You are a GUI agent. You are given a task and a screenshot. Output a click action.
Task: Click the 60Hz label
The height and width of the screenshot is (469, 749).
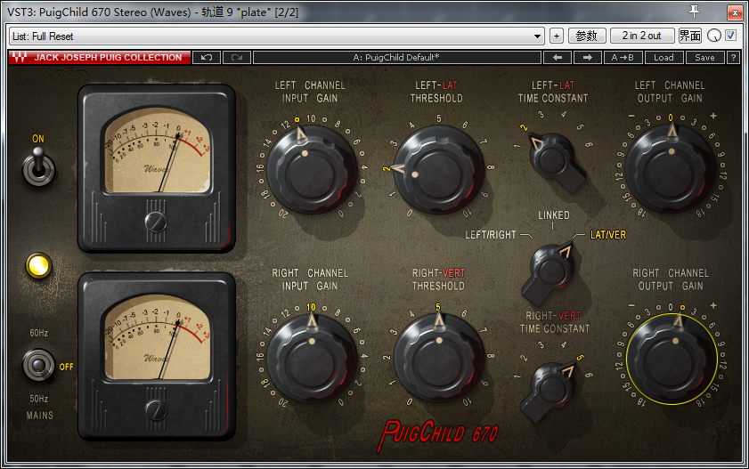point(38,333)
